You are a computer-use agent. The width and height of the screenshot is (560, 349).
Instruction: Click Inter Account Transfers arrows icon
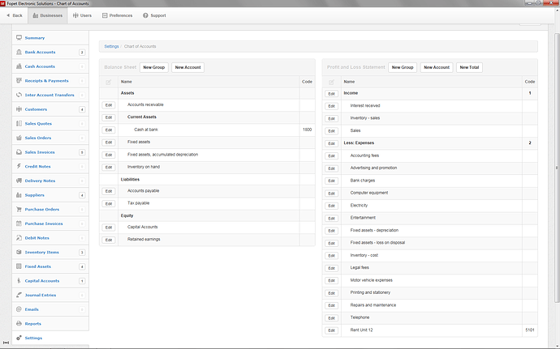pyautogui.click(x=19, y=95)
